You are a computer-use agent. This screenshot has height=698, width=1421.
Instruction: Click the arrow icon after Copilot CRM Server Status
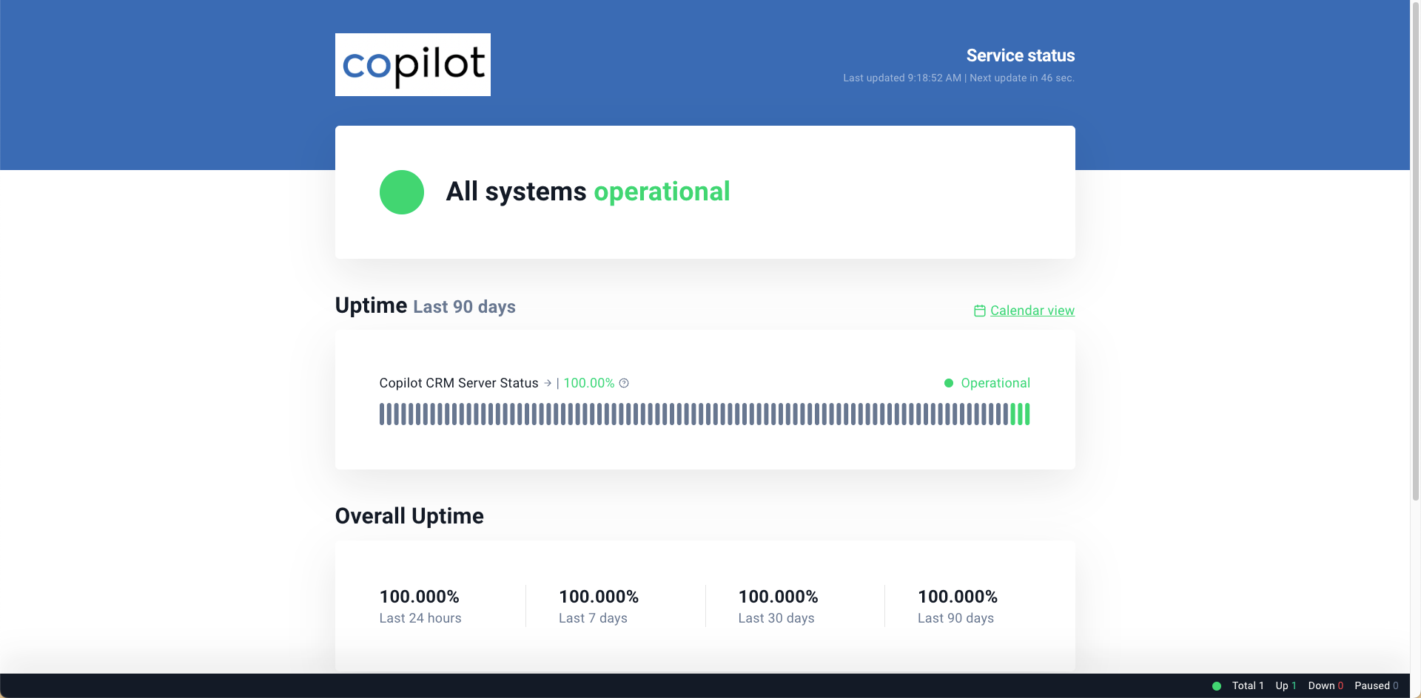tap(548, 383)
